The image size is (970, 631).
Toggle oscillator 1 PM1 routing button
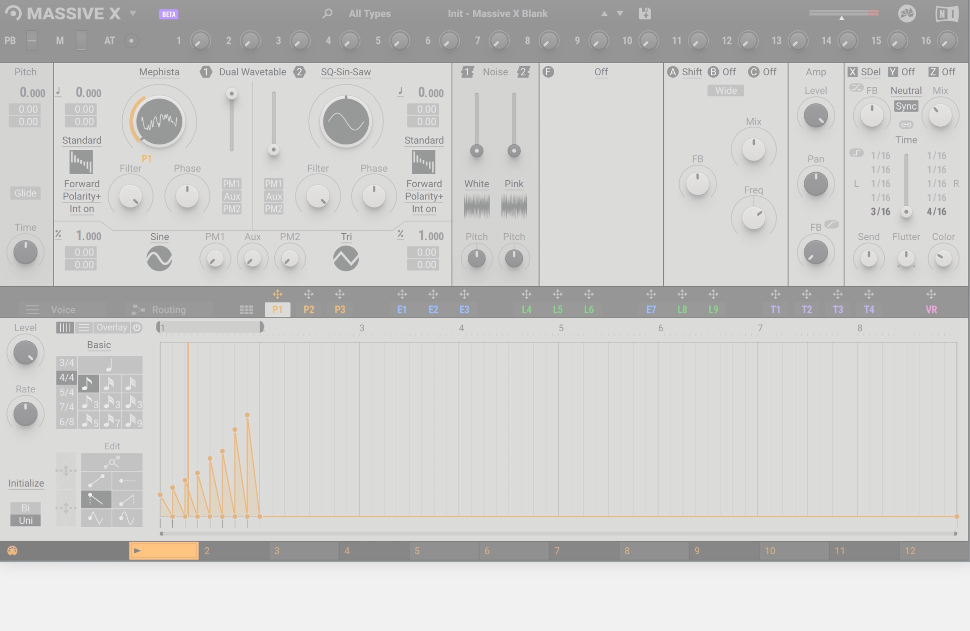coord(231,184)
